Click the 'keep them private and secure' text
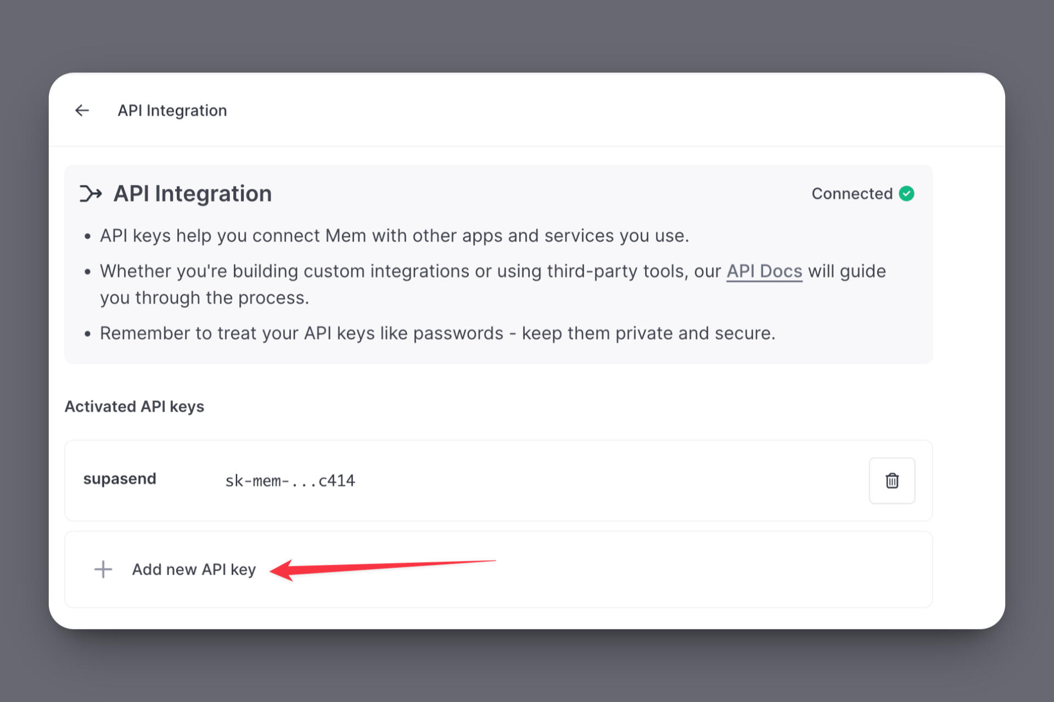 pyautogui.click(x=648, y=334)
